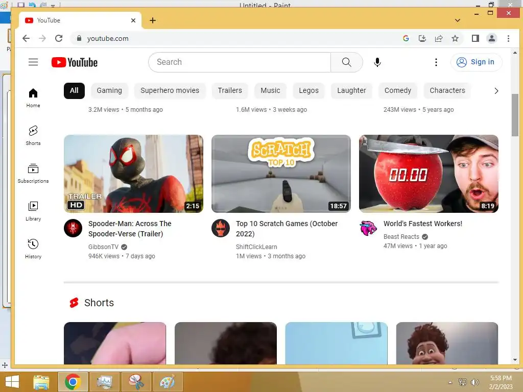Viewport: 523px width, 392px height.
Task: Show more category chips with right arrow
Action: click(496, 91)
